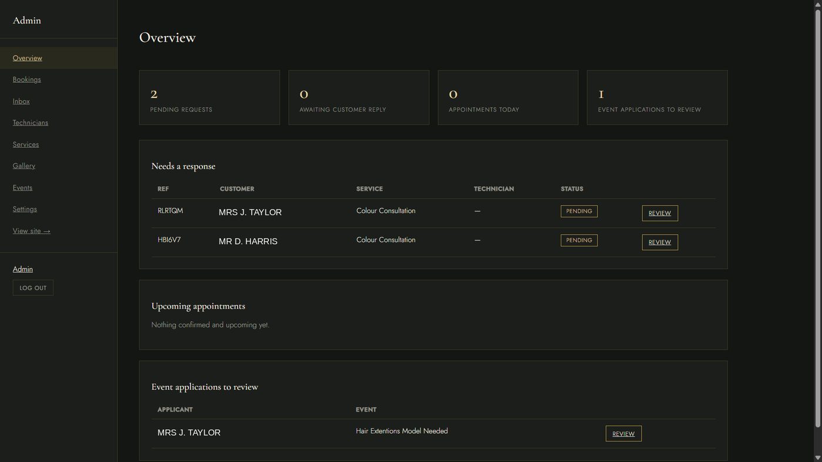Select the Awaiting Customer Reply card
Screen dimensions: 822x462
pyautogui.click(x=359, y=97)
